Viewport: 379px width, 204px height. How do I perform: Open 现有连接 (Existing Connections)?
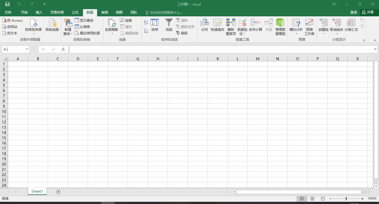[52, 26]
